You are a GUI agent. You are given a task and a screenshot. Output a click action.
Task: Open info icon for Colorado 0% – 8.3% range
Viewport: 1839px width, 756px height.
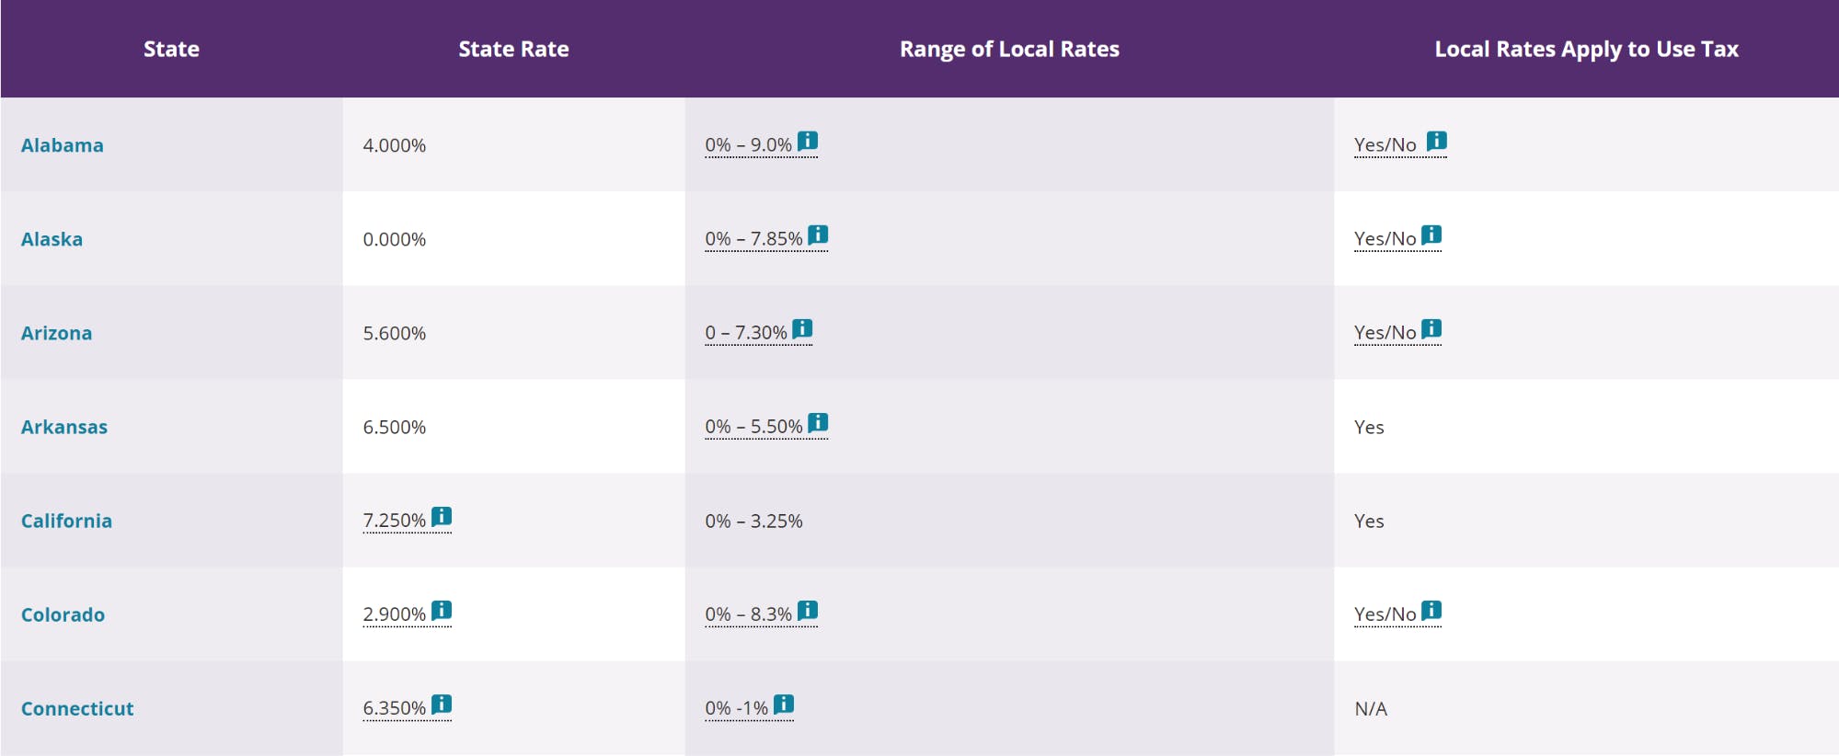(x=808, y=610)
